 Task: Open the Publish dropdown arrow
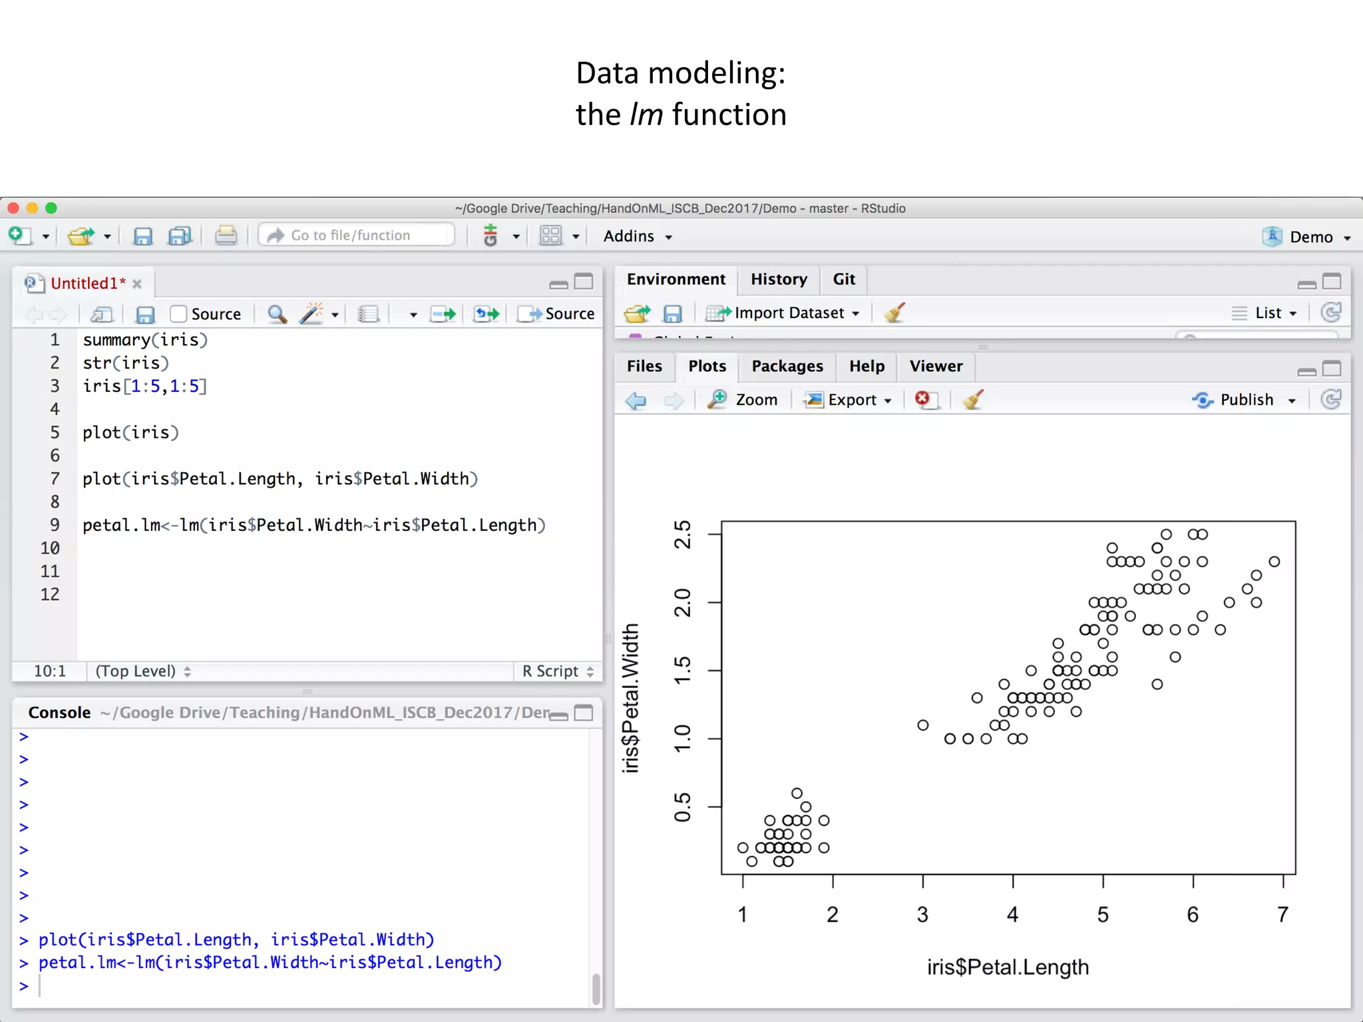(1292, 401)
